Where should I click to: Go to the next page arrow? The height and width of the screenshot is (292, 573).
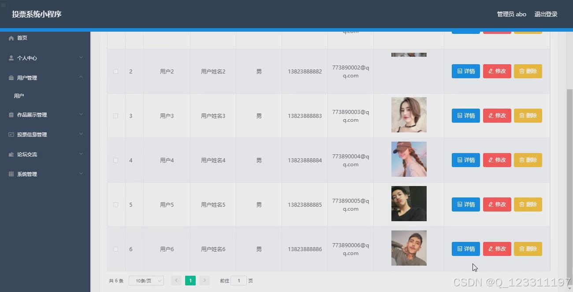204,281
